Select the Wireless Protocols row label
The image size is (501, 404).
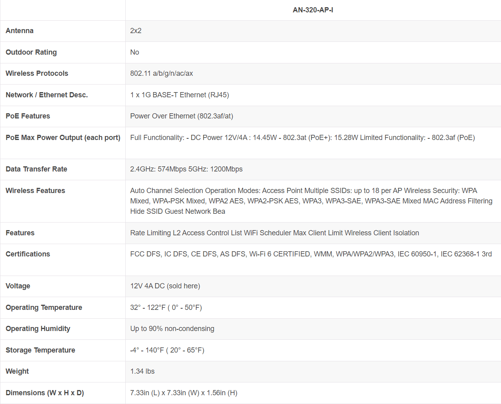[37, 73]
